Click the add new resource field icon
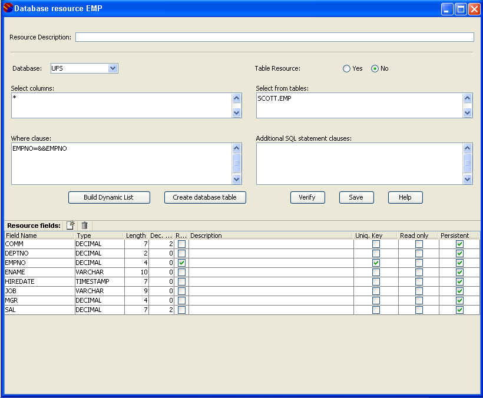Image resolution: width=483 pixels, height=398 pixels. pos(71,225)
